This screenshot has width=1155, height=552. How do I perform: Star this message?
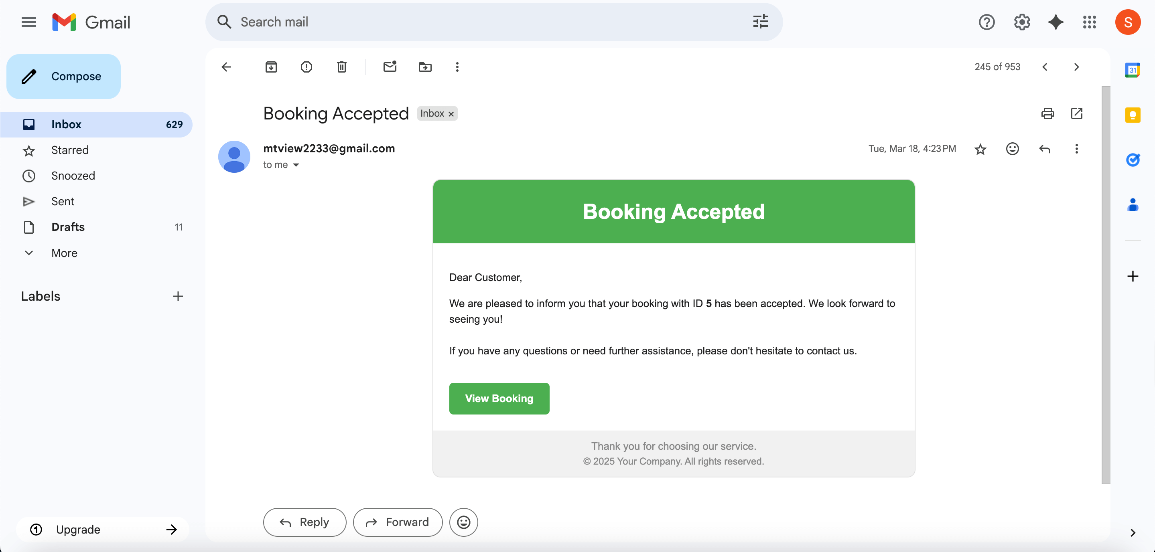980,149
